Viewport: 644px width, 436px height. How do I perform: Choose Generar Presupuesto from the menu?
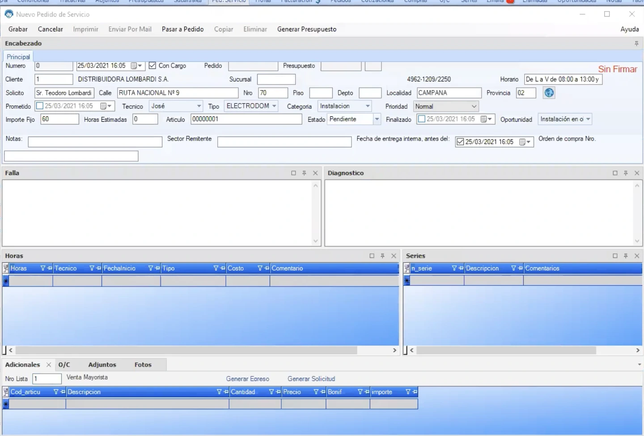coord(307,29)
